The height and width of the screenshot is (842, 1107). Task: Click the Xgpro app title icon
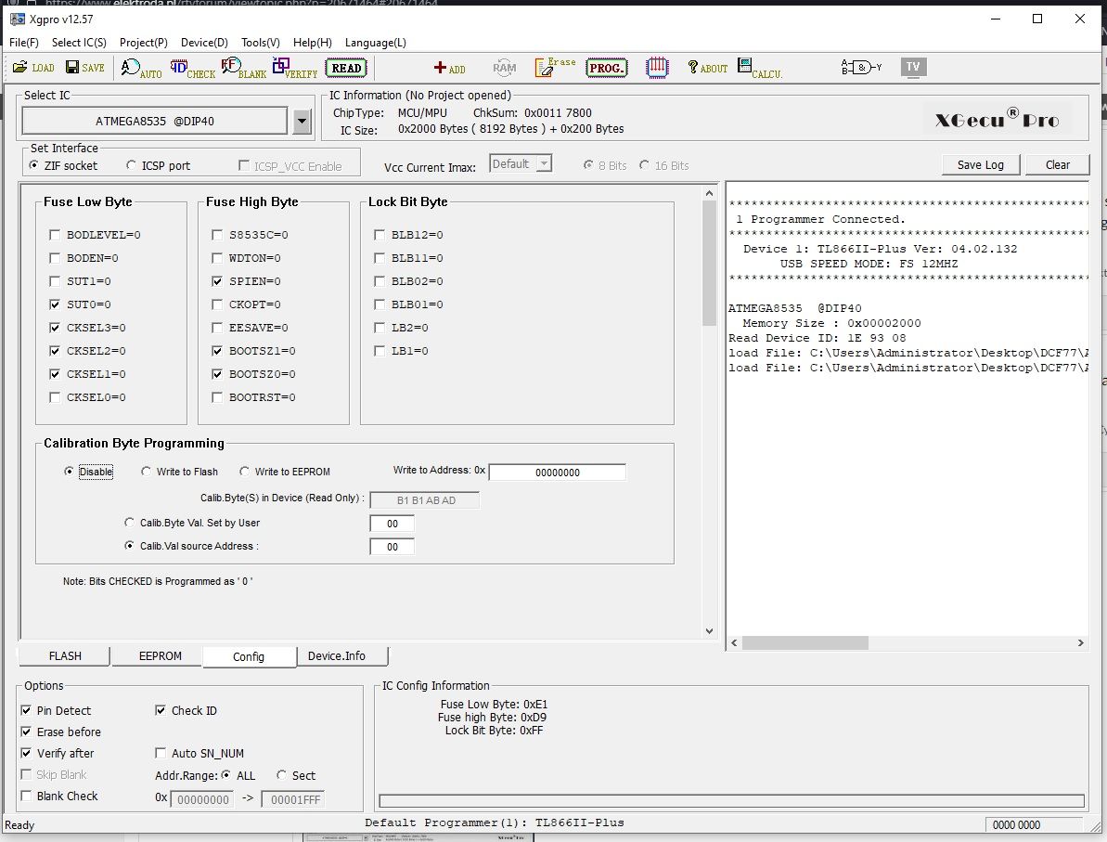click(x=17, y=19)
